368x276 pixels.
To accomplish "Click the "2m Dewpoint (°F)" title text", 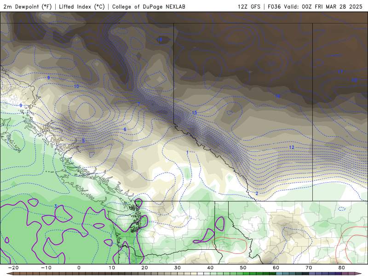I will coord(28,6).
